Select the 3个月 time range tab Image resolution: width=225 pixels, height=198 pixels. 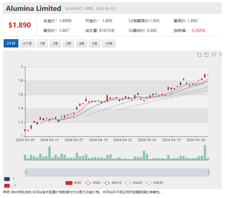[11, 43]
